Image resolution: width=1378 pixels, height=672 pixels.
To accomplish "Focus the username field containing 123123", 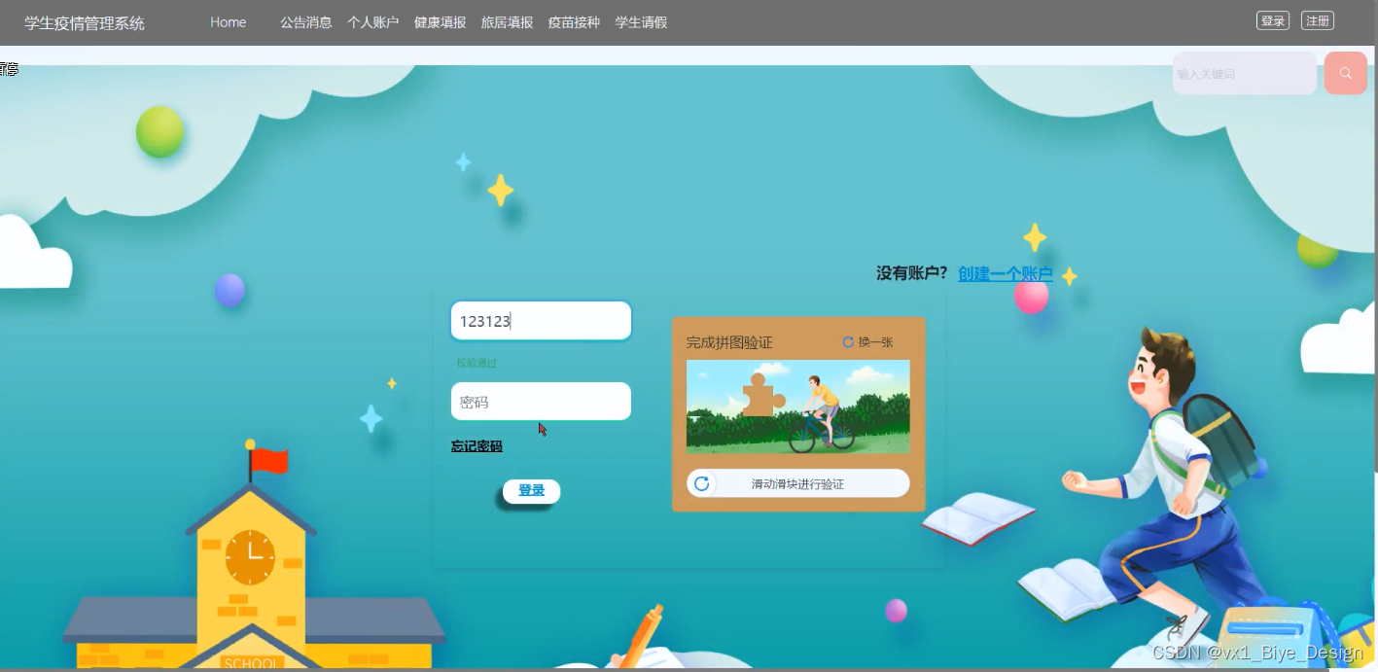I will click(x=541, y=321).
